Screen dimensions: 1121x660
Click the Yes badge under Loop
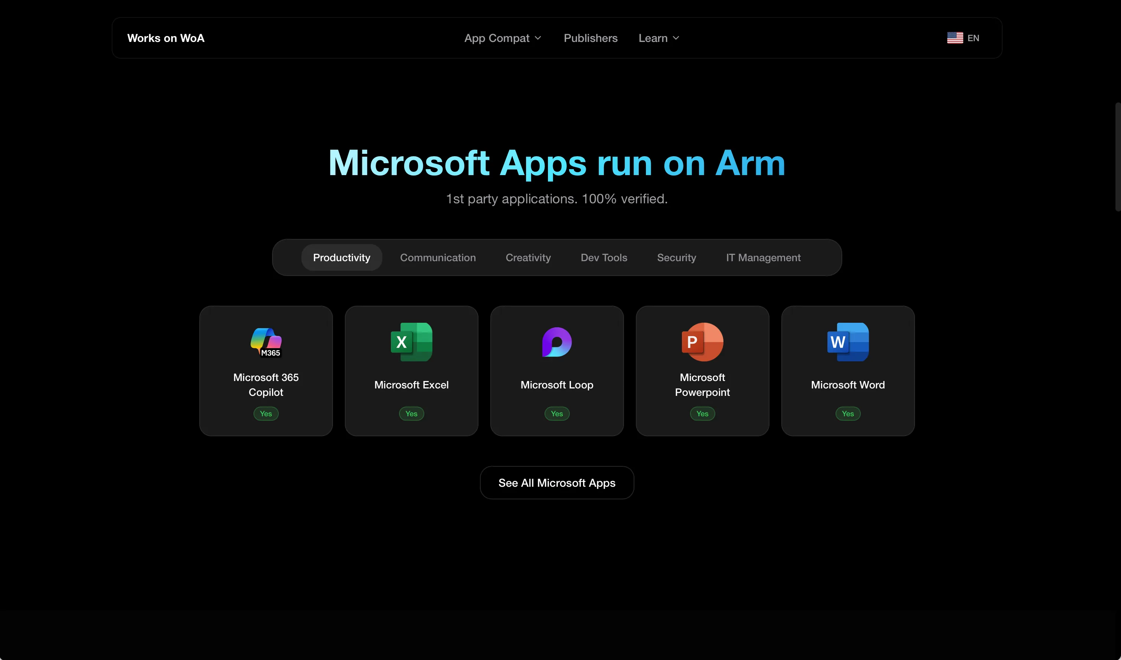coord(557,414)
